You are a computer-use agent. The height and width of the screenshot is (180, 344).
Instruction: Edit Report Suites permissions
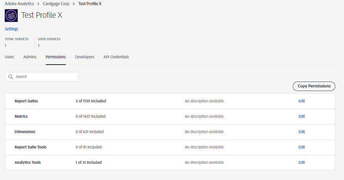301,101
